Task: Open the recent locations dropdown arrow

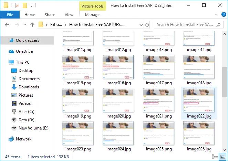Action: click(x=25, y=25)
